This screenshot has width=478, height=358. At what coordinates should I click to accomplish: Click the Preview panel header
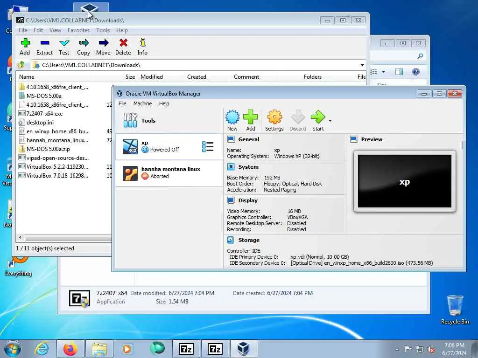point(372,139)
